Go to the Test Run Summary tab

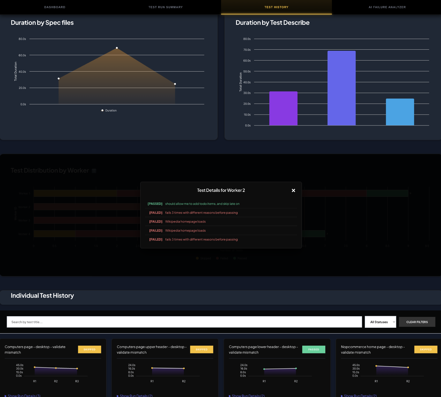coord(165,7)
